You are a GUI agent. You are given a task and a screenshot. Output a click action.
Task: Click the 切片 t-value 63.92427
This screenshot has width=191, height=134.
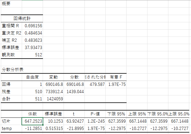(x=74, y=121)
